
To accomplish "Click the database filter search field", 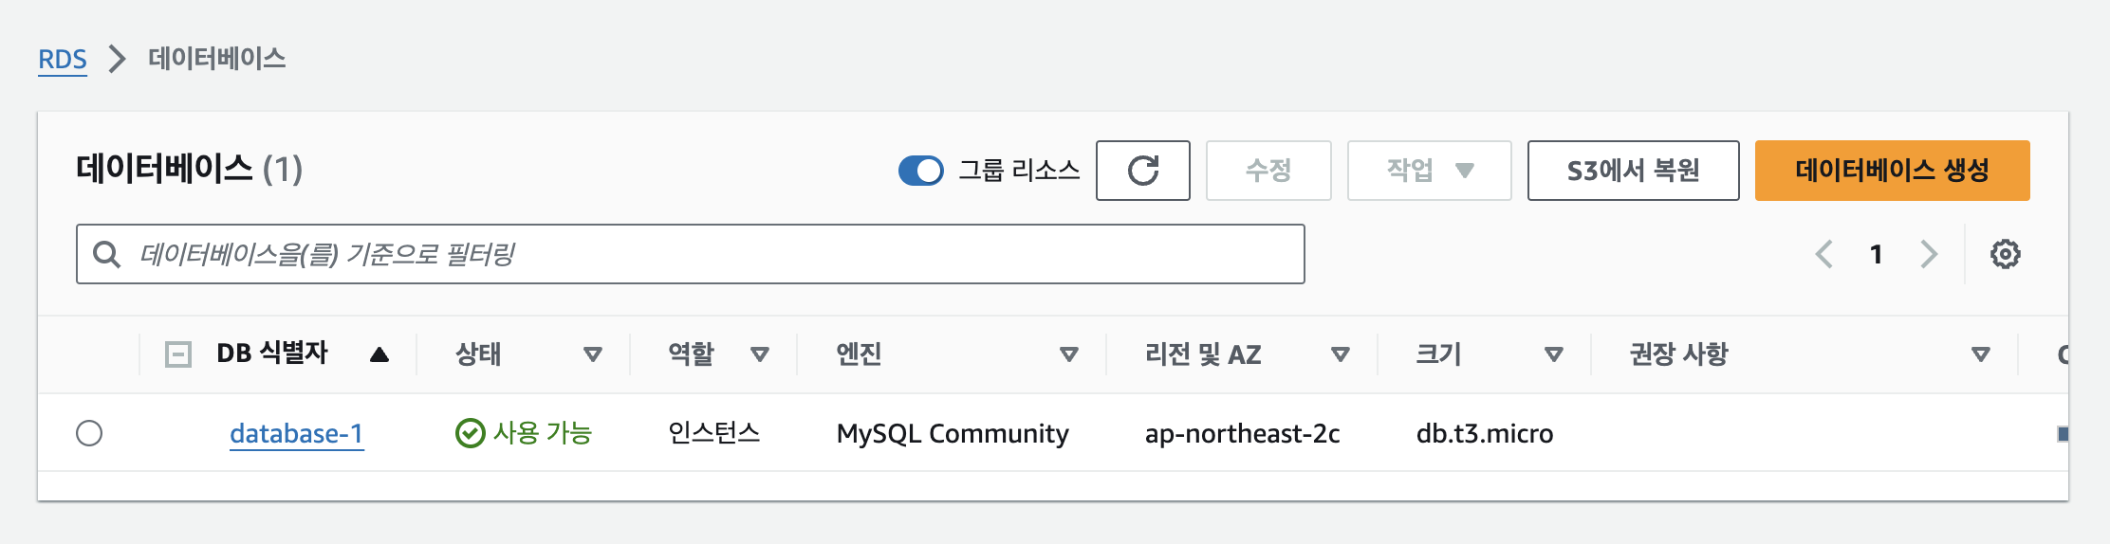I will (x=691, y=254).
